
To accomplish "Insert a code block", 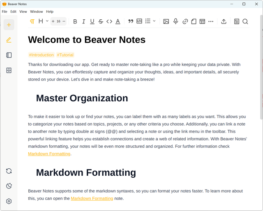I will [139, 21].
